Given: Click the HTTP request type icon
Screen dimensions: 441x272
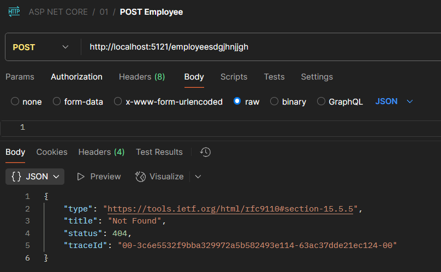Looking at the screenshot, I should [x=14, y=12].
